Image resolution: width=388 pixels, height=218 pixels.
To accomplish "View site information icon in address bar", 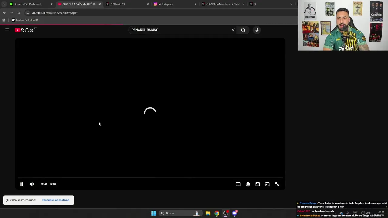I will [x=28, y=13].
